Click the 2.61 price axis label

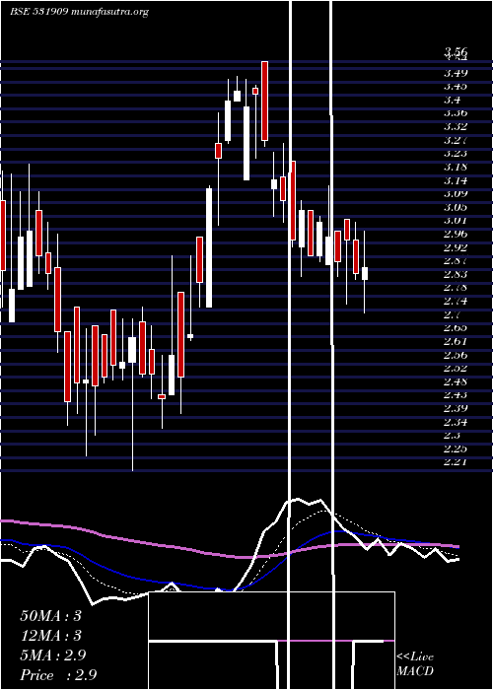(456, 341)
